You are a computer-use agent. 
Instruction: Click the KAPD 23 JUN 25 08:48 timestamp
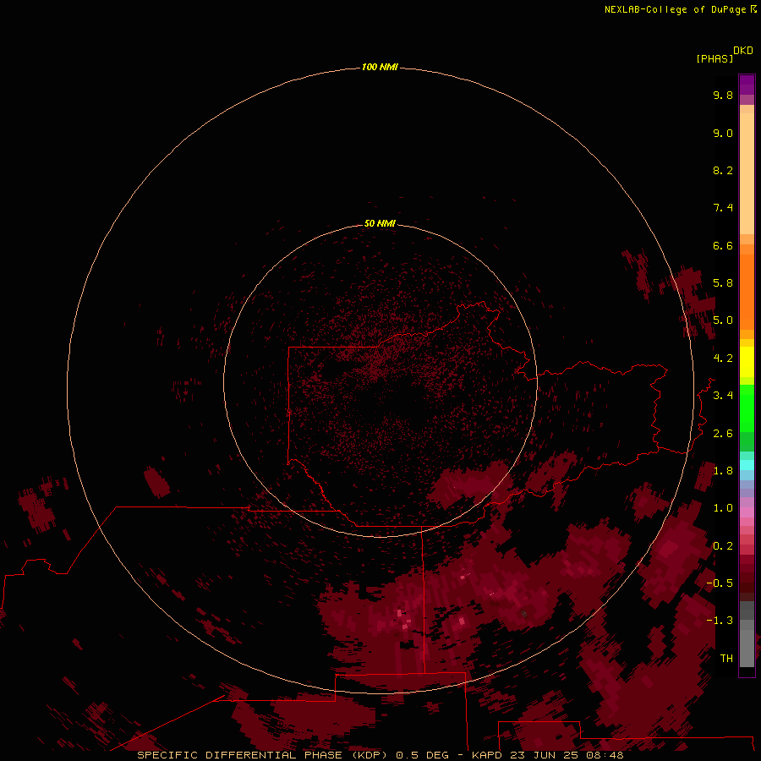(x=547, y=755)
